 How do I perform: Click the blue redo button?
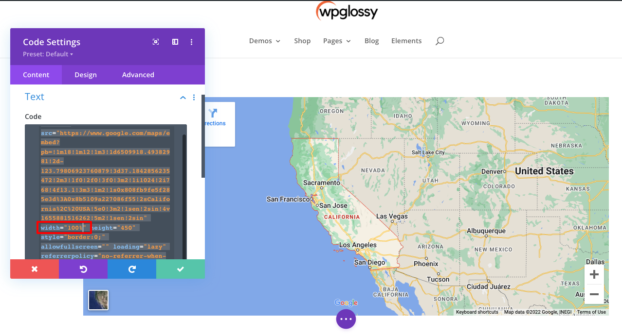[132, 269]
